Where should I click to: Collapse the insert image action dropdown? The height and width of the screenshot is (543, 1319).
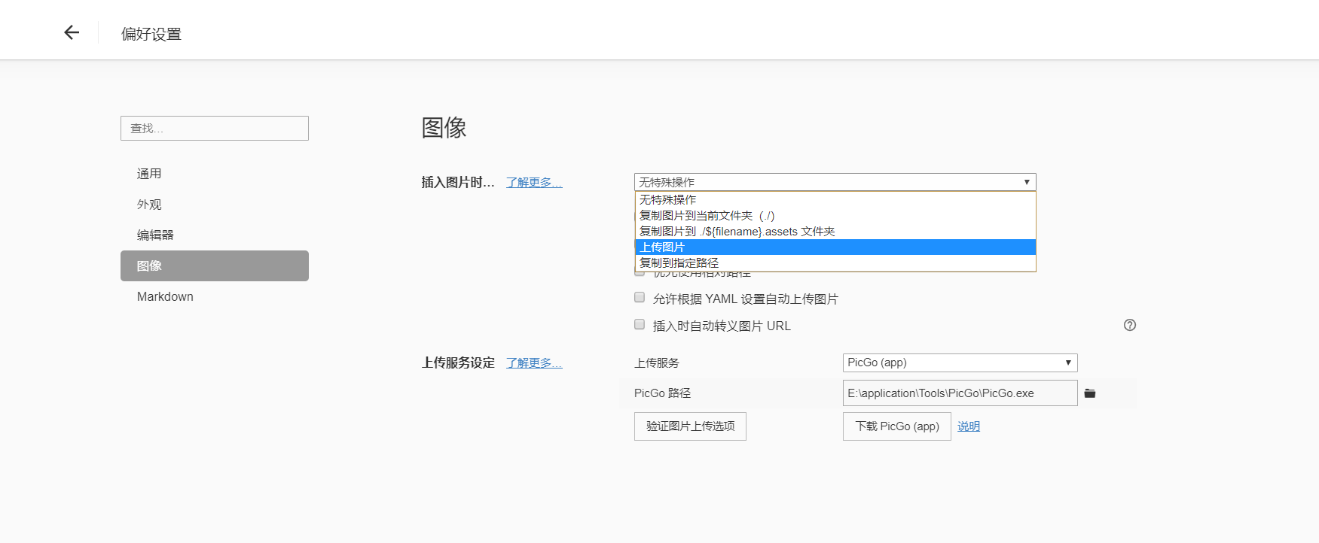pos(835,182)
